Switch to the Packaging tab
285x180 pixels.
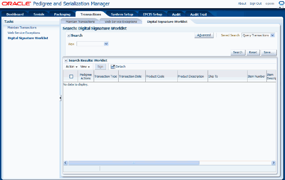point(62,14)
